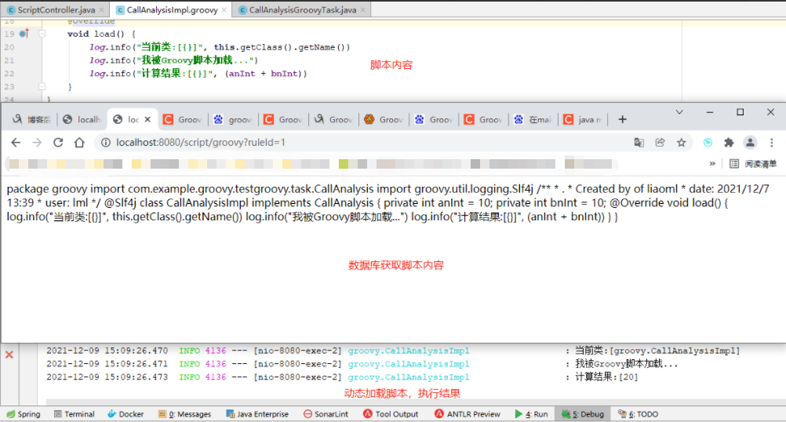Image resolution: width=786 pixels, height=422 pixels.
Task: Open the browser three-dot menu
Action: [x=771, y=142]
